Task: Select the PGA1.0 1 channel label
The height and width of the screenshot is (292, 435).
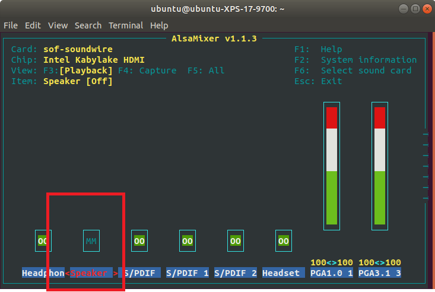Action: tap(332, 273)
